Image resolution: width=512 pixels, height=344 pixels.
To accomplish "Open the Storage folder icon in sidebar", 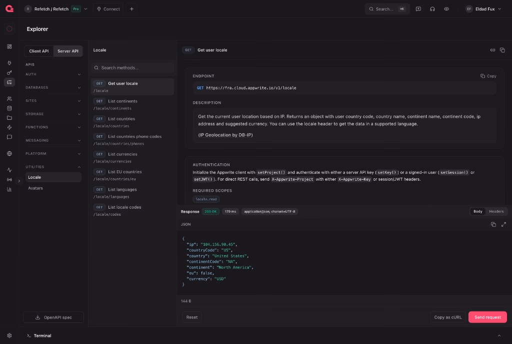I will click(x=9, y=118).
